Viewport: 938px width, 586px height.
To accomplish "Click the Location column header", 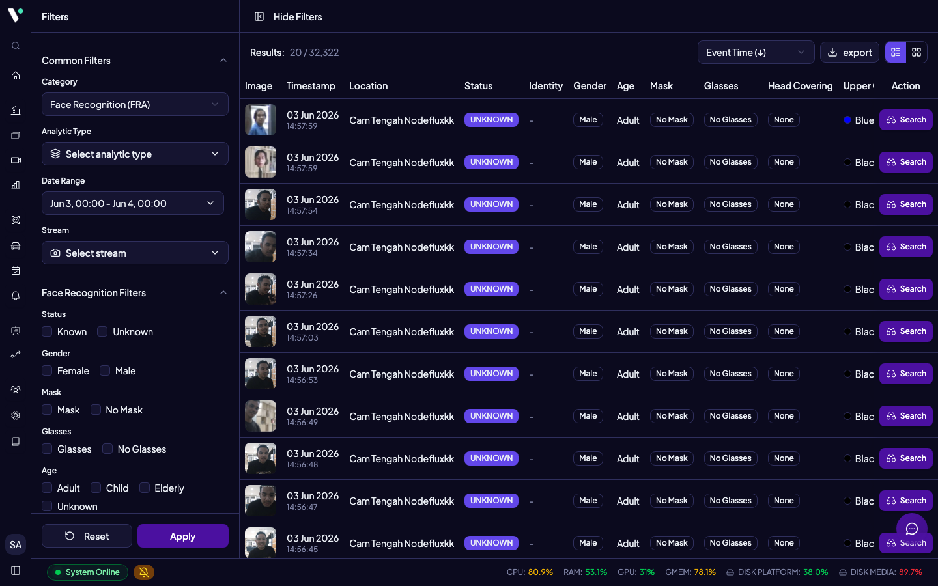I will point(368,85).
